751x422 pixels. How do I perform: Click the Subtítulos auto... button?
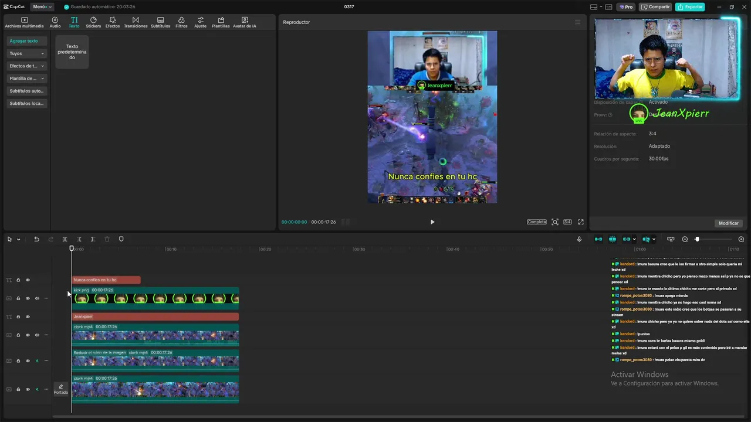click(27, 91)
